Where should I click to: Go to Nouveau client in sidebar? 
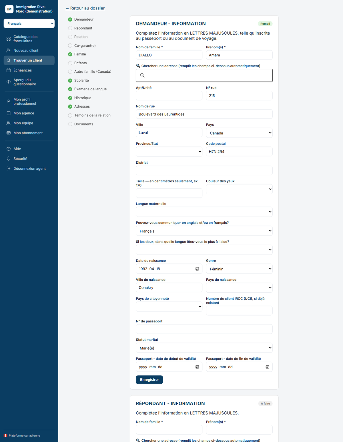[x=29, y=50]
